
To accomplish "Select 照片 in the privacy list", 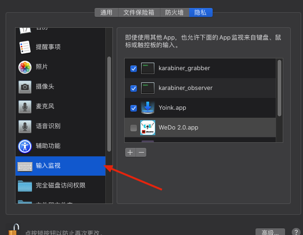I will [61, 67].
